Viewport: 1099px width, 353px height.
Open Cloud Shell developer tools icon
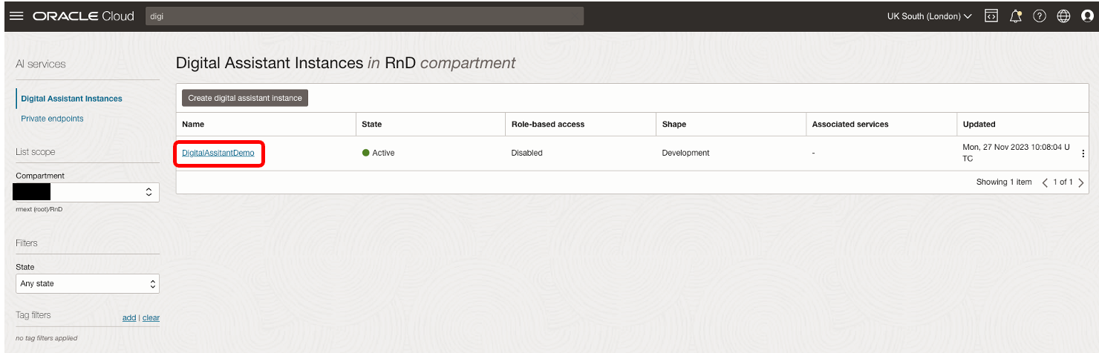[x=991, y=16]
